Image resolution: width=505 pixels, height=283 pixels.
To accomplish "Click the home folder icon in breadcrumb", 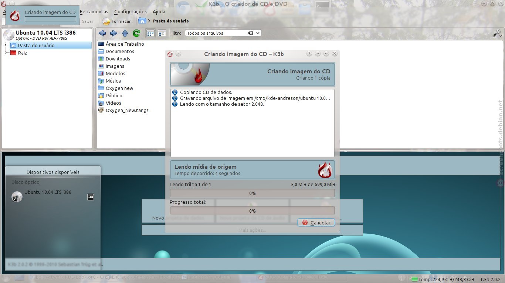I will (142, 21).
